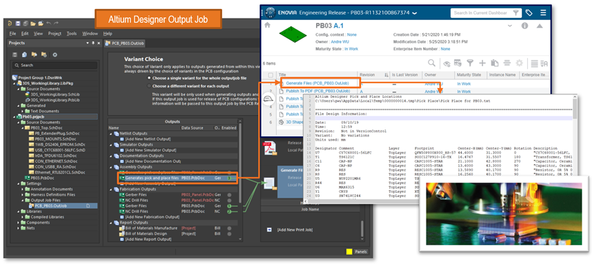The width and height of the screenshot is (597, 272).
Task: Click the yellow color square near Panels
Action: (x=349, y=251)
